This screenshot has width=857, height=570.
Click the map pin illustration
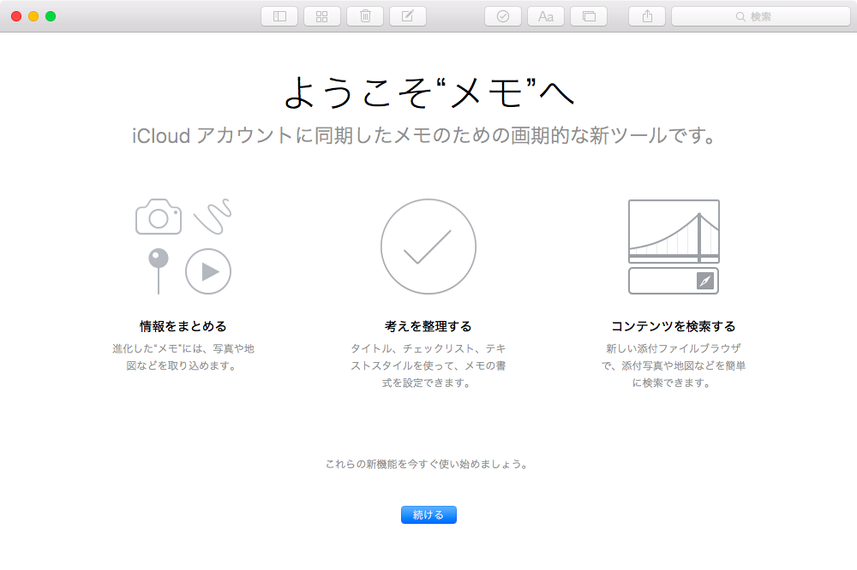point(159,271)
